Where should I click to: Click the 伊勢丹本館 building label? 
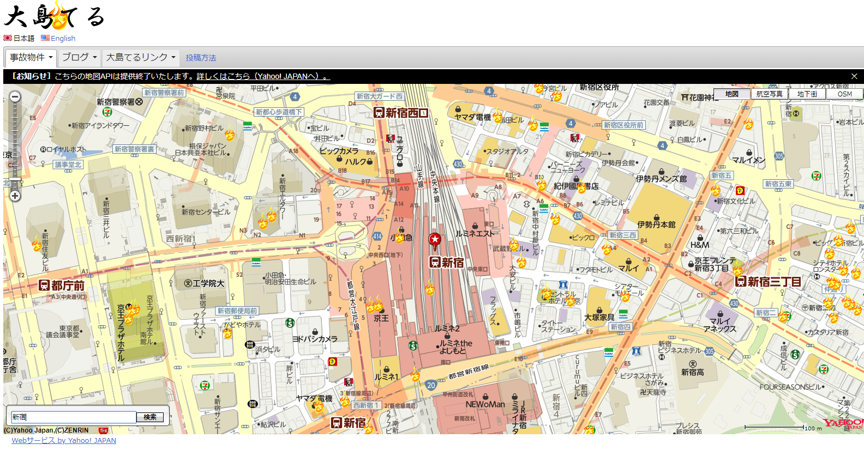point(656,224)
